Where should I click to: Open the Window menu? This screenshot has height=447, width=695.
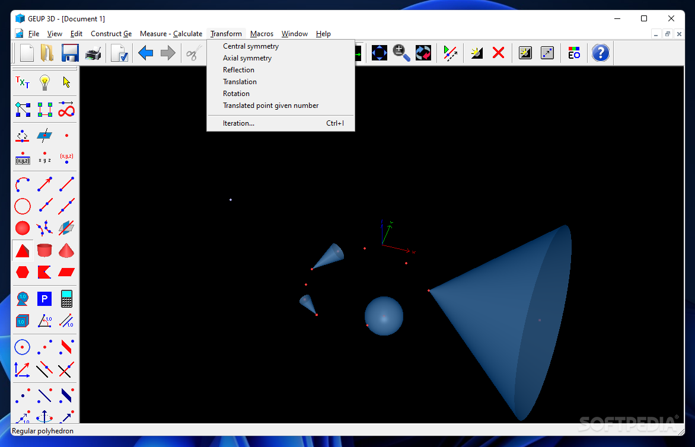[x=294, y=34]
